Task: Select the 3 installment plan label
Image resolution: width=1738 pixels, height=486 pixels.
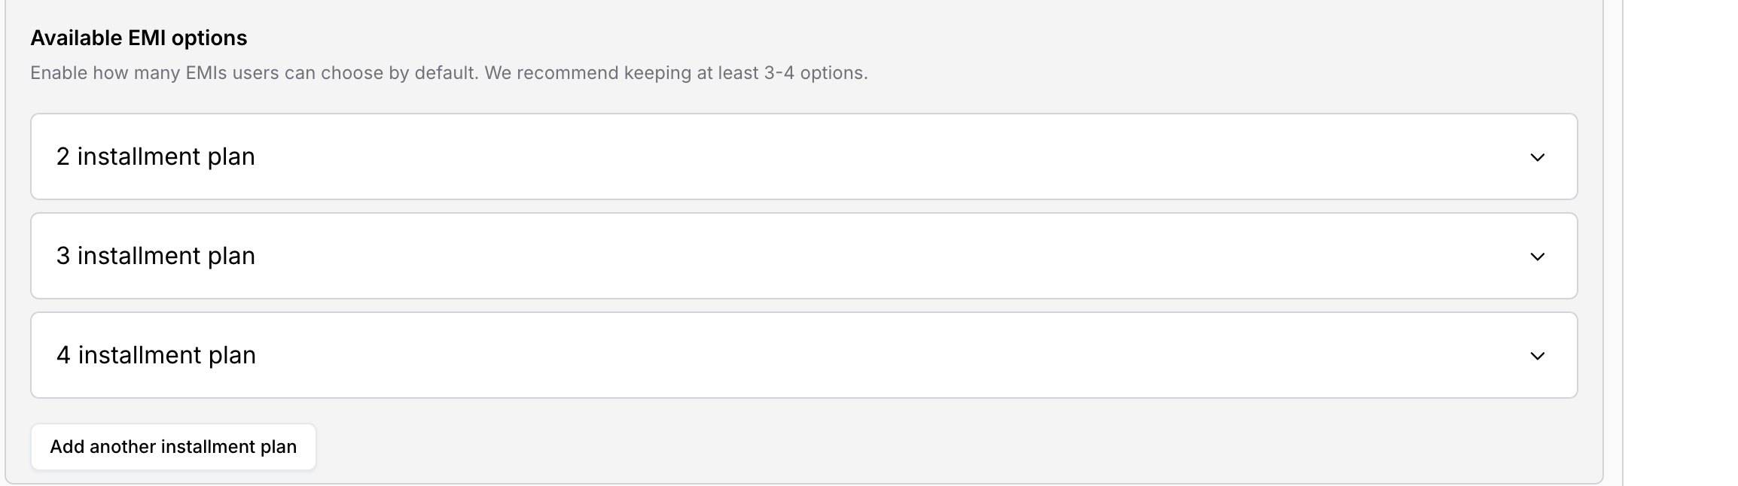Action: (x=155, y=256)
